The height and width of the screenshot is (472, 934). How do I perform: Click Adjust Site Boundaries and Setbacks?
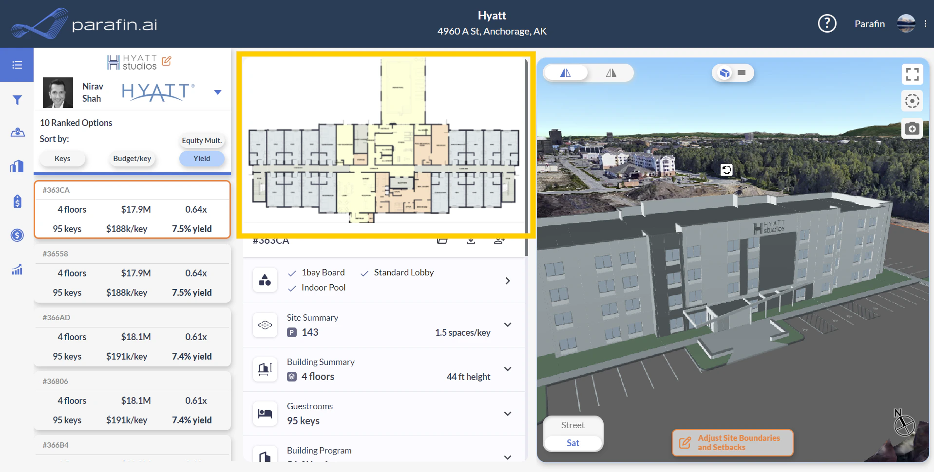(x=732, y=443)
